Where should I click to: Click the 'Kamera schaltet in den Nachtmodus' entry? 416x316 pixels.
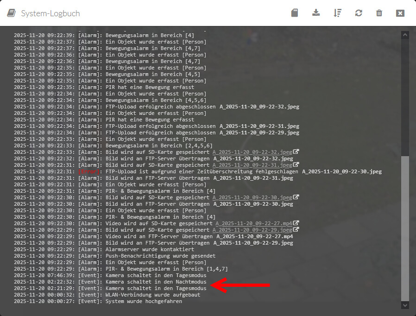[156, 282]
